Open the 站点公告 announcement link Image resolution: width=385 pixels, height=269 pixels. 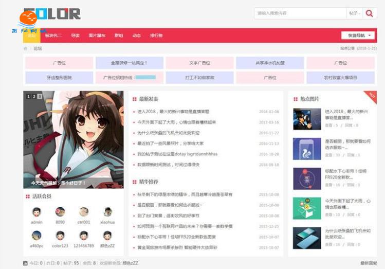(347, 48)
